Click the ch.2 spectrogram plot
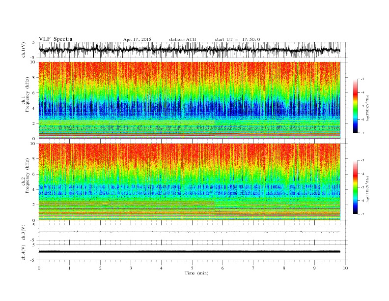 189,181
